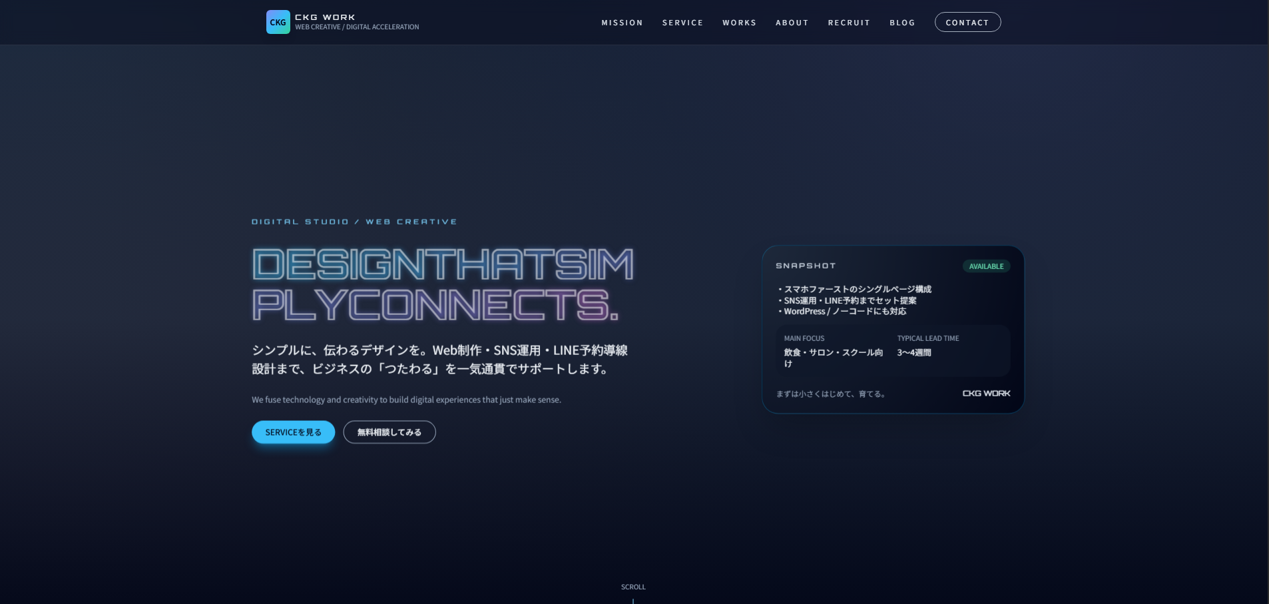Select the AVAILABLE status badge

click(986, 266)
